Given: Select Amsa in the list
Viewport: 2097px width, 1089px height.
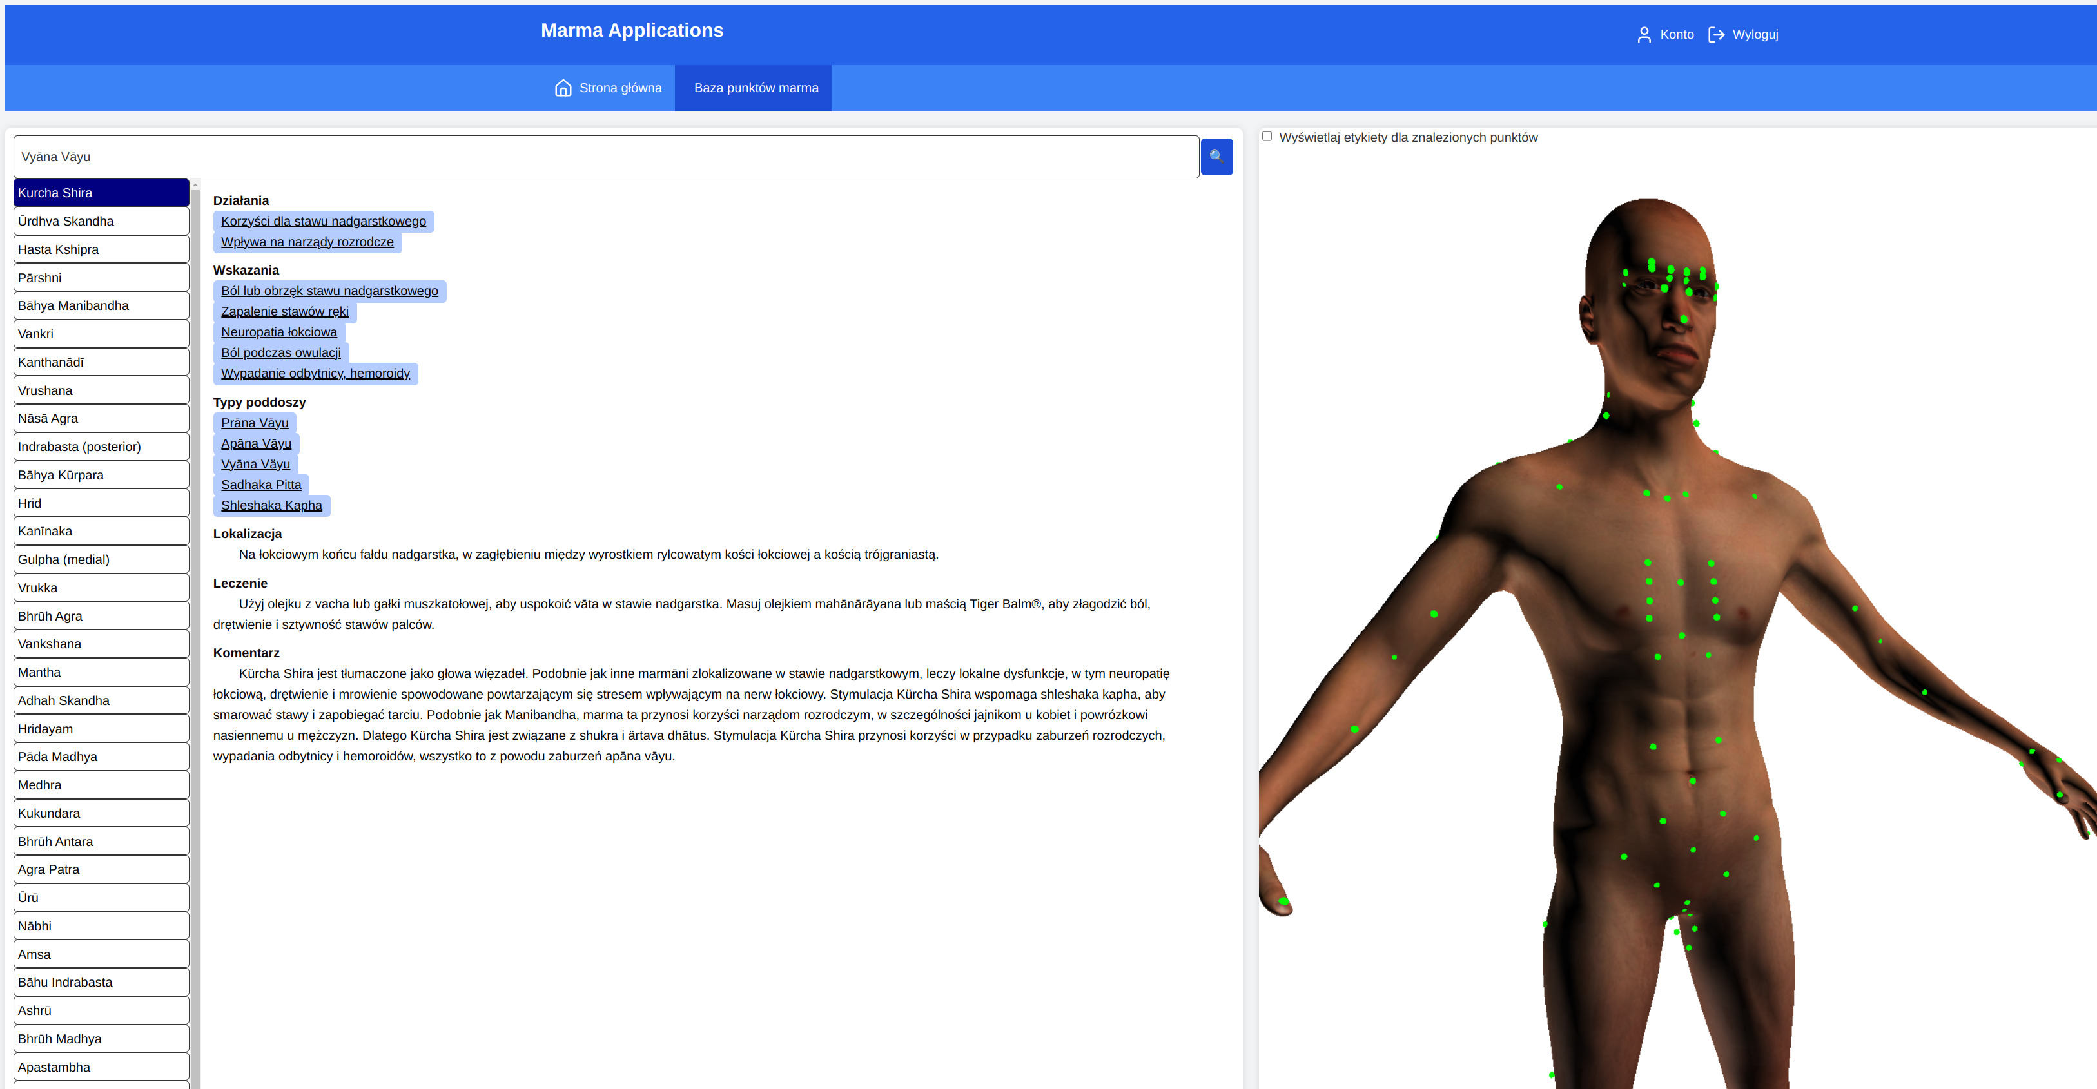Looking at the screenshot, I should pos(101,955).
